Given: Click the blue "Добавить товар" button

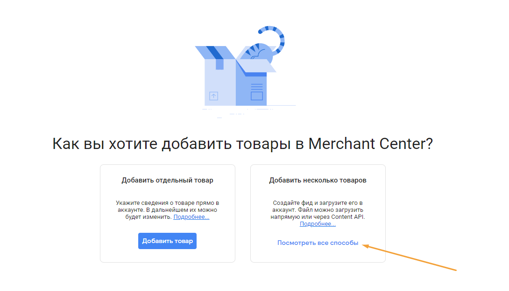Looking at the screenshot, I should (167, 241).
